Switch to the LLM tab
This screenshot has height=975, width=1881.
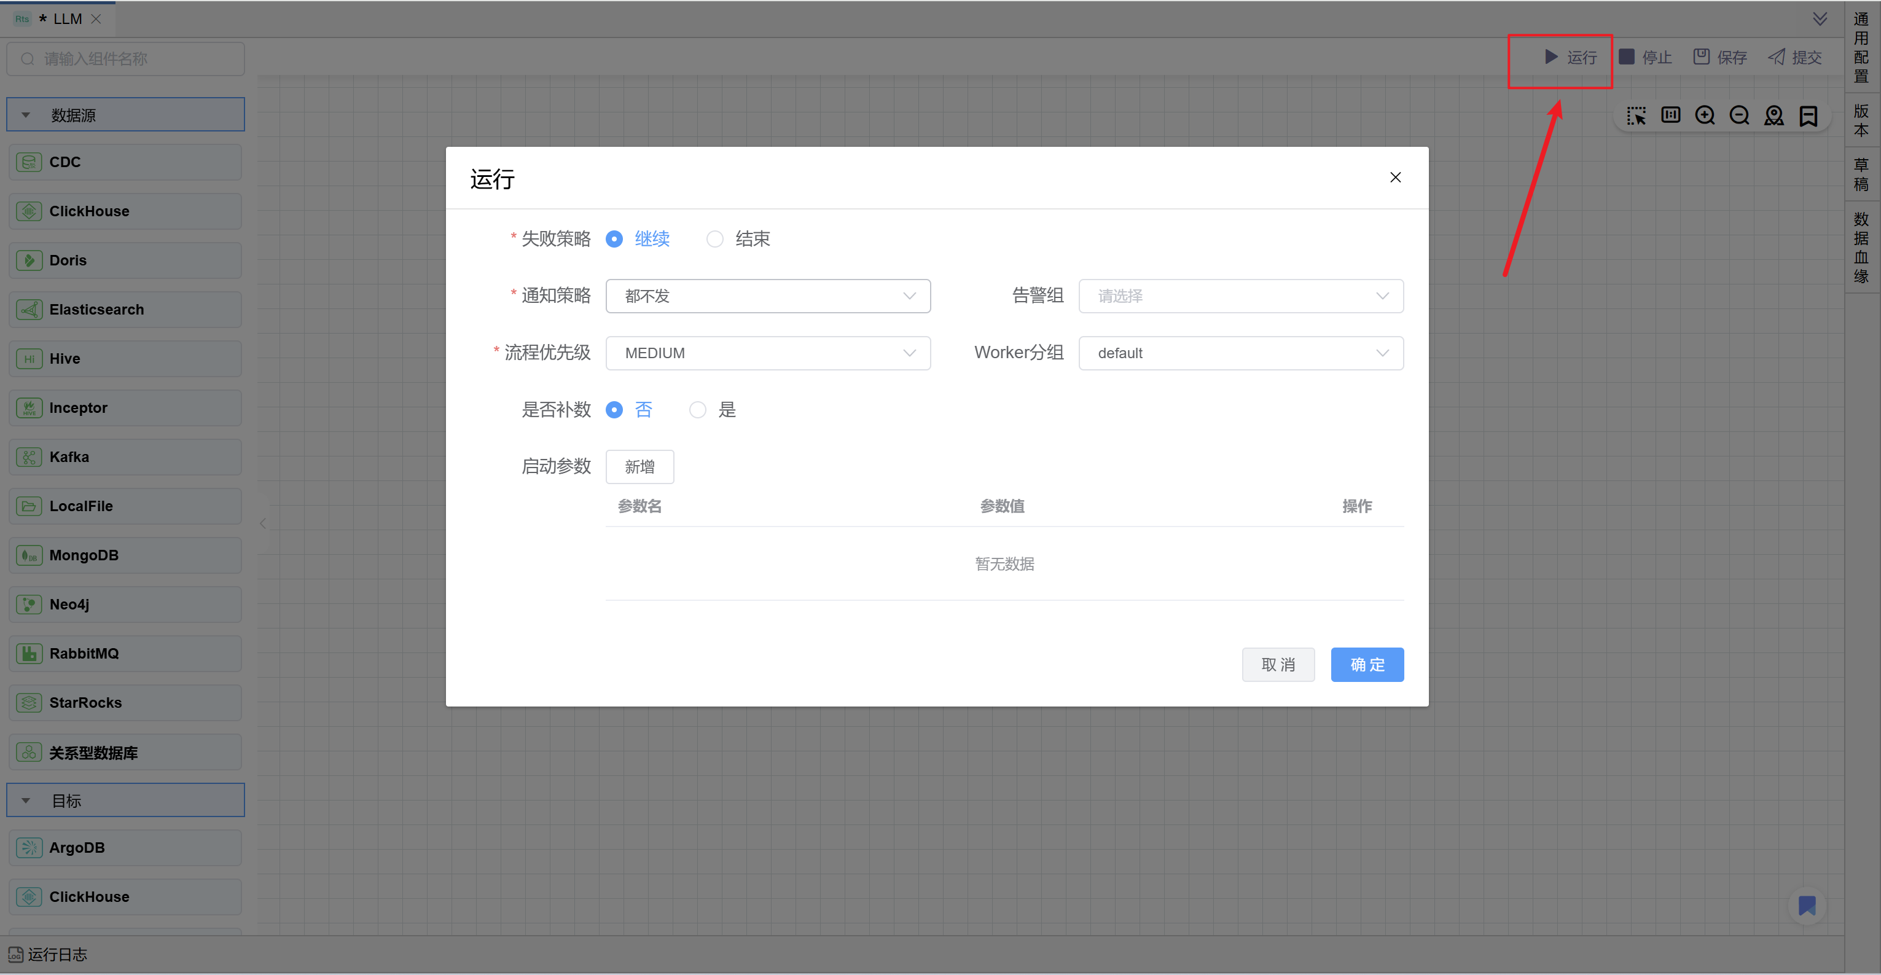point(66,19)
